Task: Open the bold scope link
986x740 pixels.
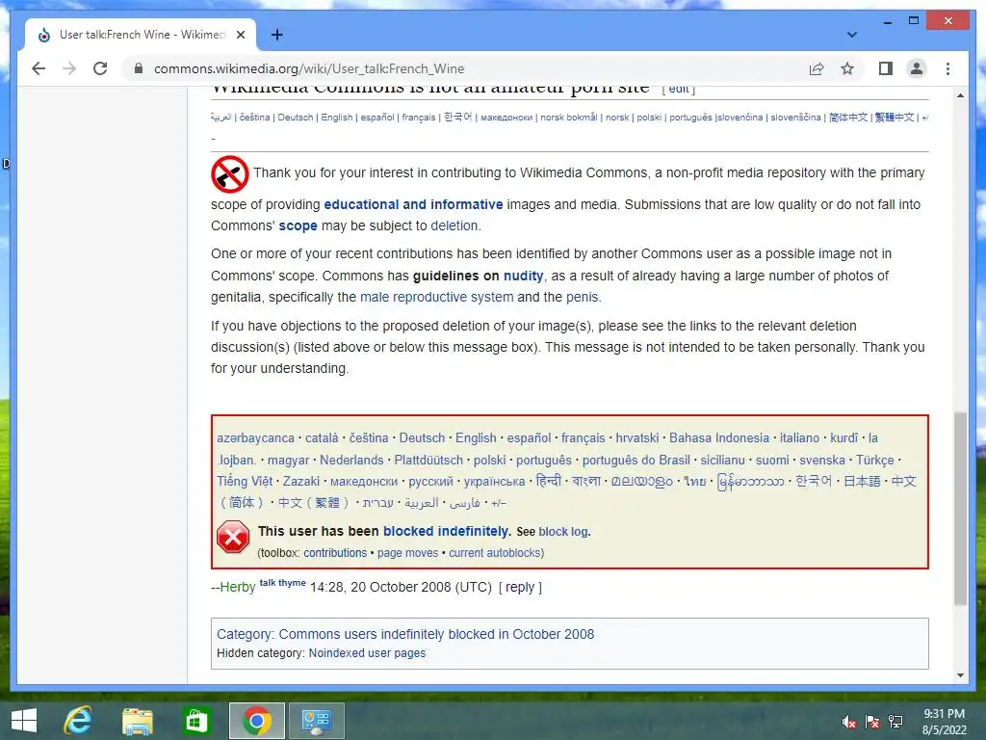Action: click(298, 225)
